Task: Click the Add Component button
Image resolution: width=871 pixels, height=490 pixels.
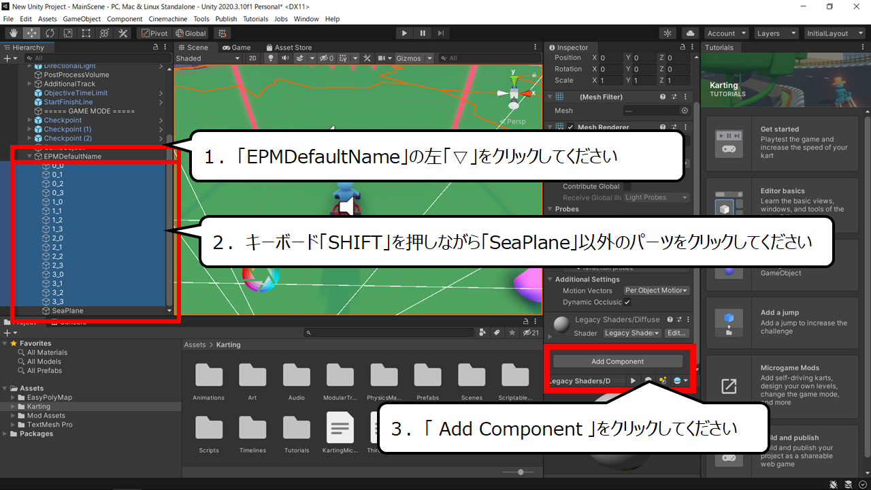Action: pos(617,361)
